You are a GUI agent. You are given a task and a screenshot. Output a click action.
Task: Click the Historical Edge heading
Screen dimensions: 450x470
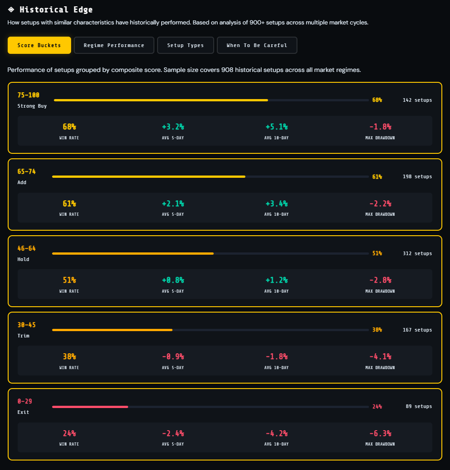[56, 9]
